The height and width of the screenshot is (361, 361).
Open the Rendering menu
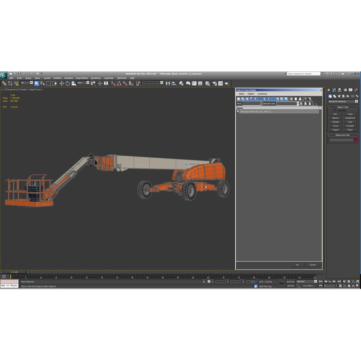click(x=96, y=78)
